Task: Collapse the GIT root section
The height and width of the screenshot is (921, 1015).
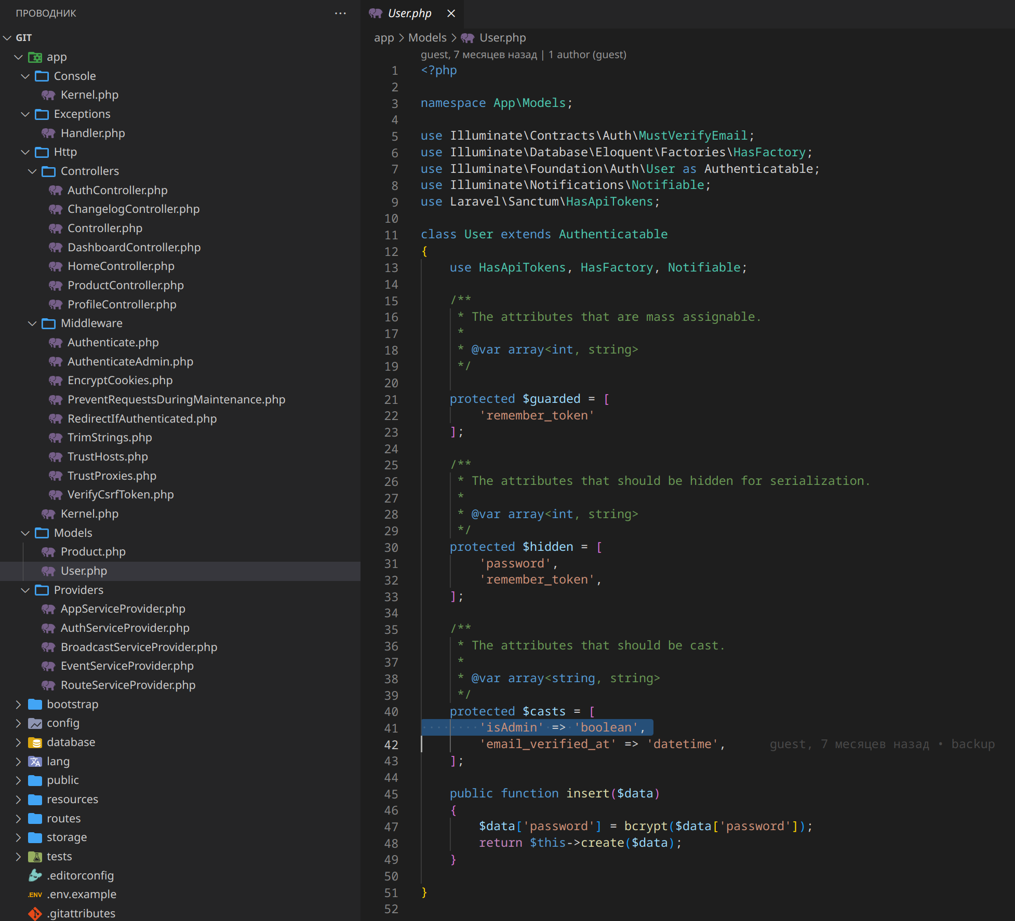Action: coord(7,38)
